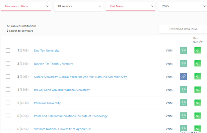Click the Q1 badge for Oxford University Clinical Research Unit
Image resolution: width=207 pixels, height=133 pixels.
(x=198, y=76)
